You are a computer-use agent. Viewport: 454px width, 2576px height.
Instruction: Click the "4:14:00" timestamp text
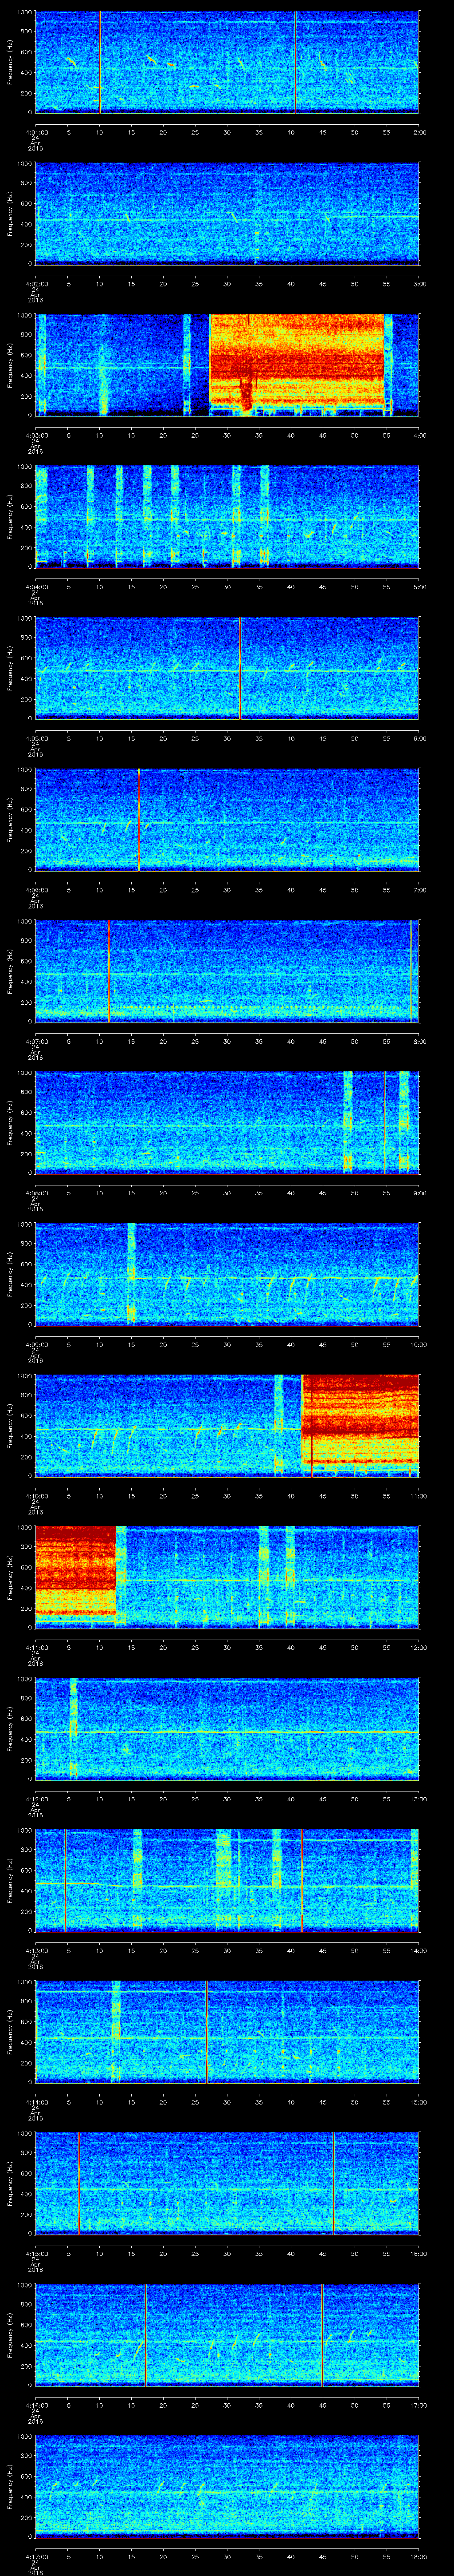[x=36, y=2101]
